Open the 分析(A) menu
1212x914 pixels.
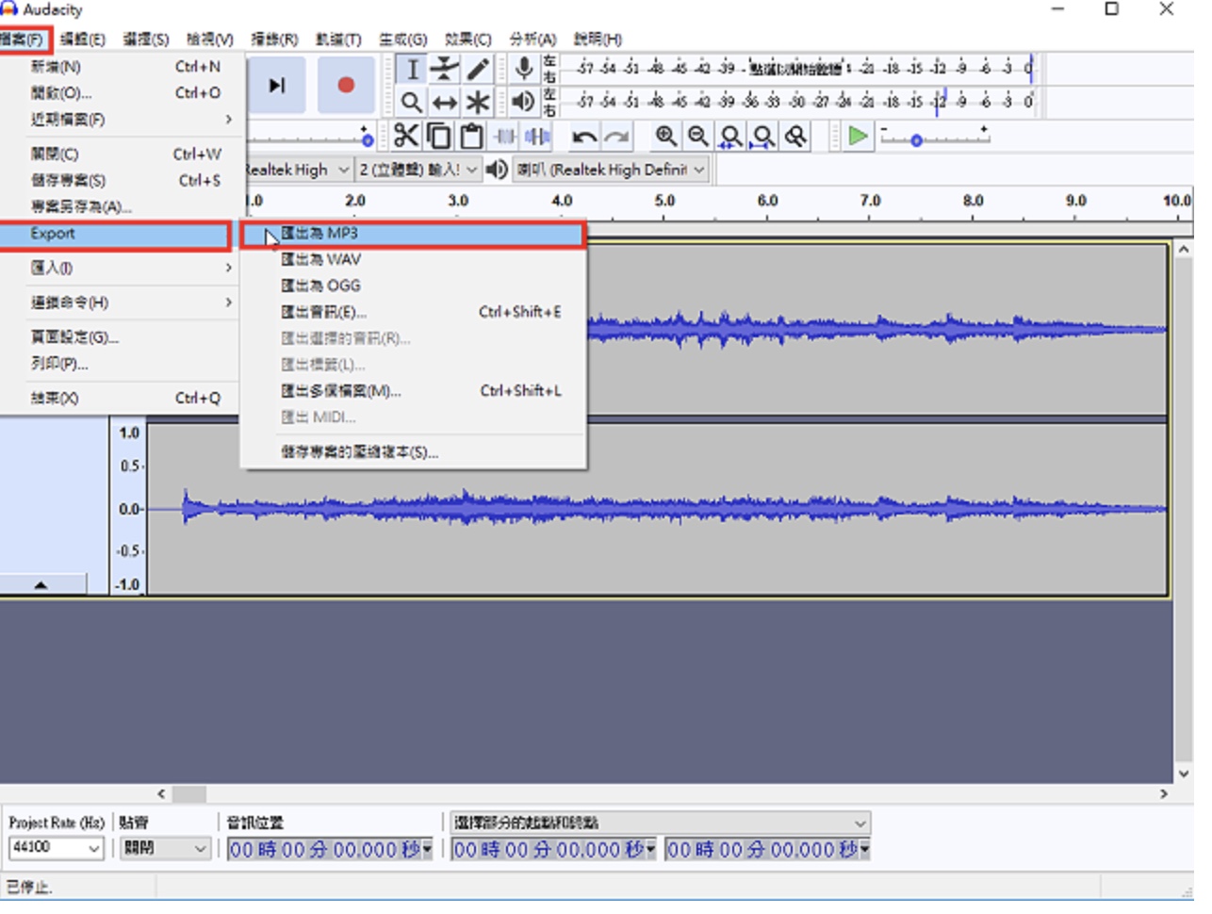coord(532,40)
